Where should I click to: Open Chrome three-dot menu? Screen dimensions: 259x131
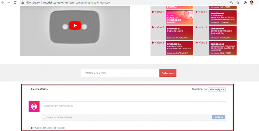[257, 3]
